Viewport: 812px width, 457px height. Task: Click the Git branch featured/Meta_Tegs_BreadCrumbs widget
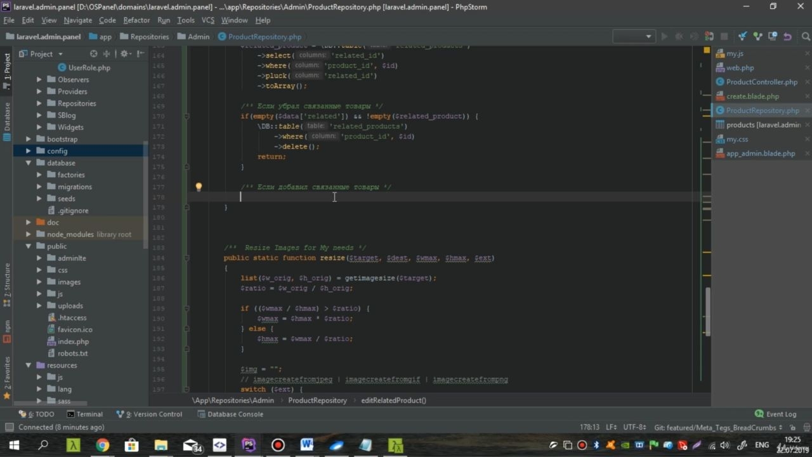tap(719, 427)
